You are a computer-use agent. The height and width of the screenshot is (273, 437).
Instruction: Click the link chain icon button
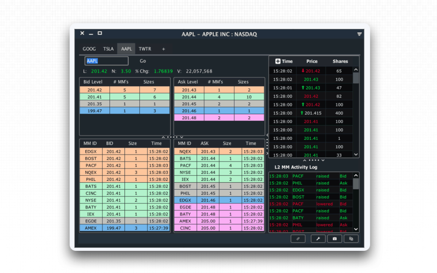click(298, 238)
